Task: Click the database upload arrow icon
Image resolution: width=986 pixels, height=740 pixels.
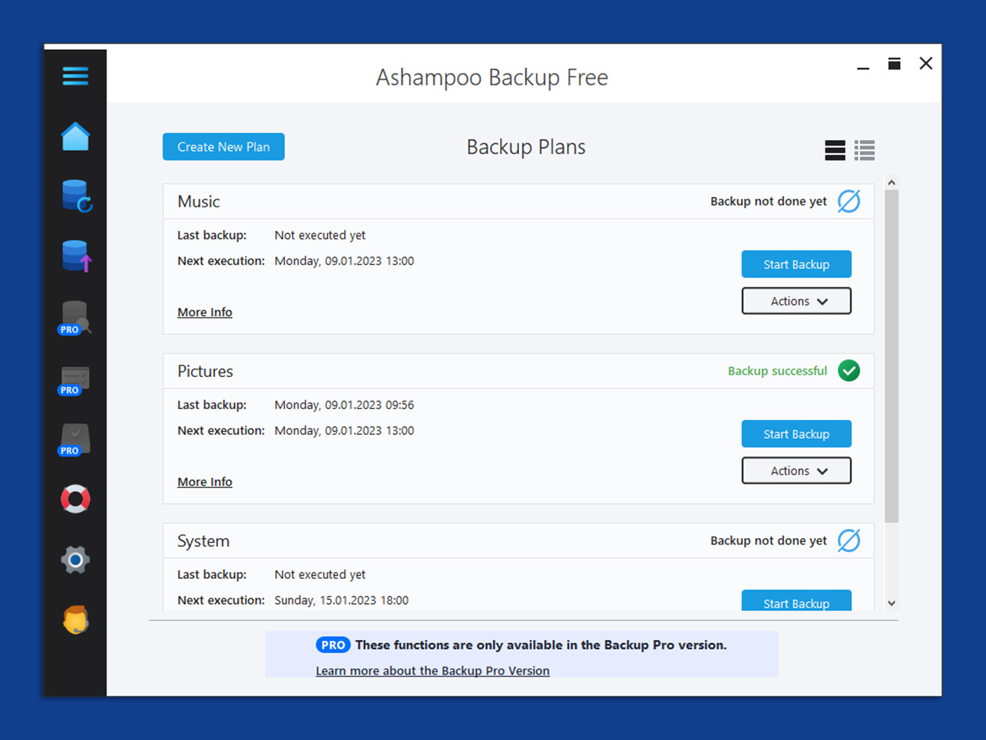Action: (76, 256)
